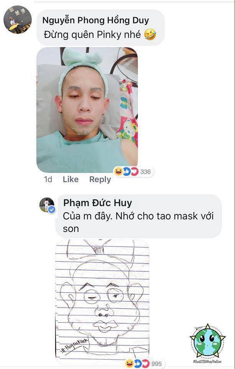Click the Haha reaction on the sketch comment
The height and width of the screenshot is (369, 235).
tap(129, 364)
